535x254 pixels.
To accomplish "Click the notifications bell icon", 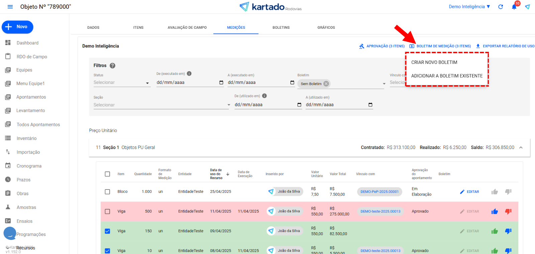I will (x=514, y=7).
